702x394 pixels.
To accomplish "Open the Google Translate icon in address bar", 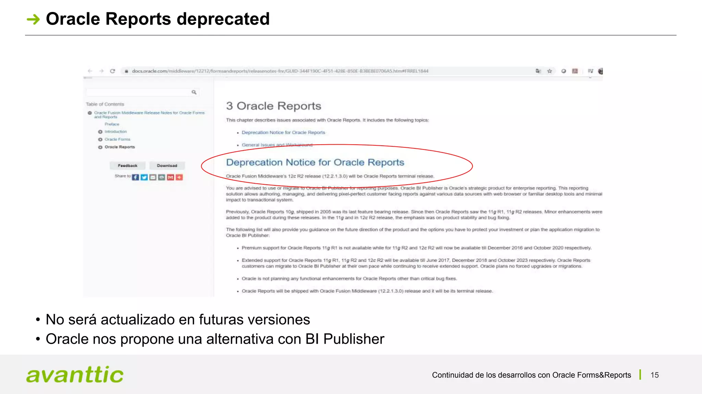I will (538, 71).
